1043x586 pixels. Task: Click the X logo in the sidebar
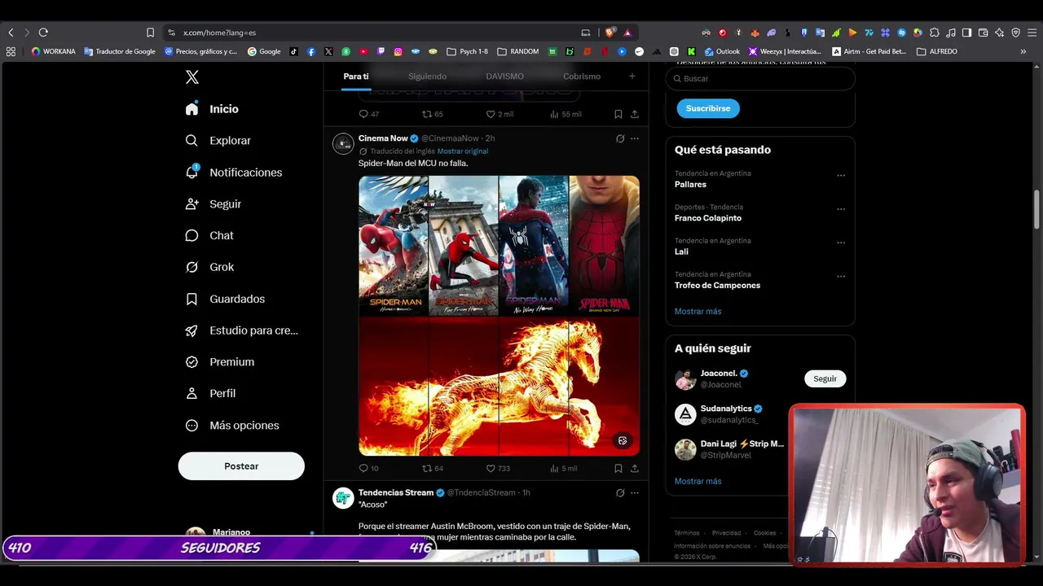(191, 77)
